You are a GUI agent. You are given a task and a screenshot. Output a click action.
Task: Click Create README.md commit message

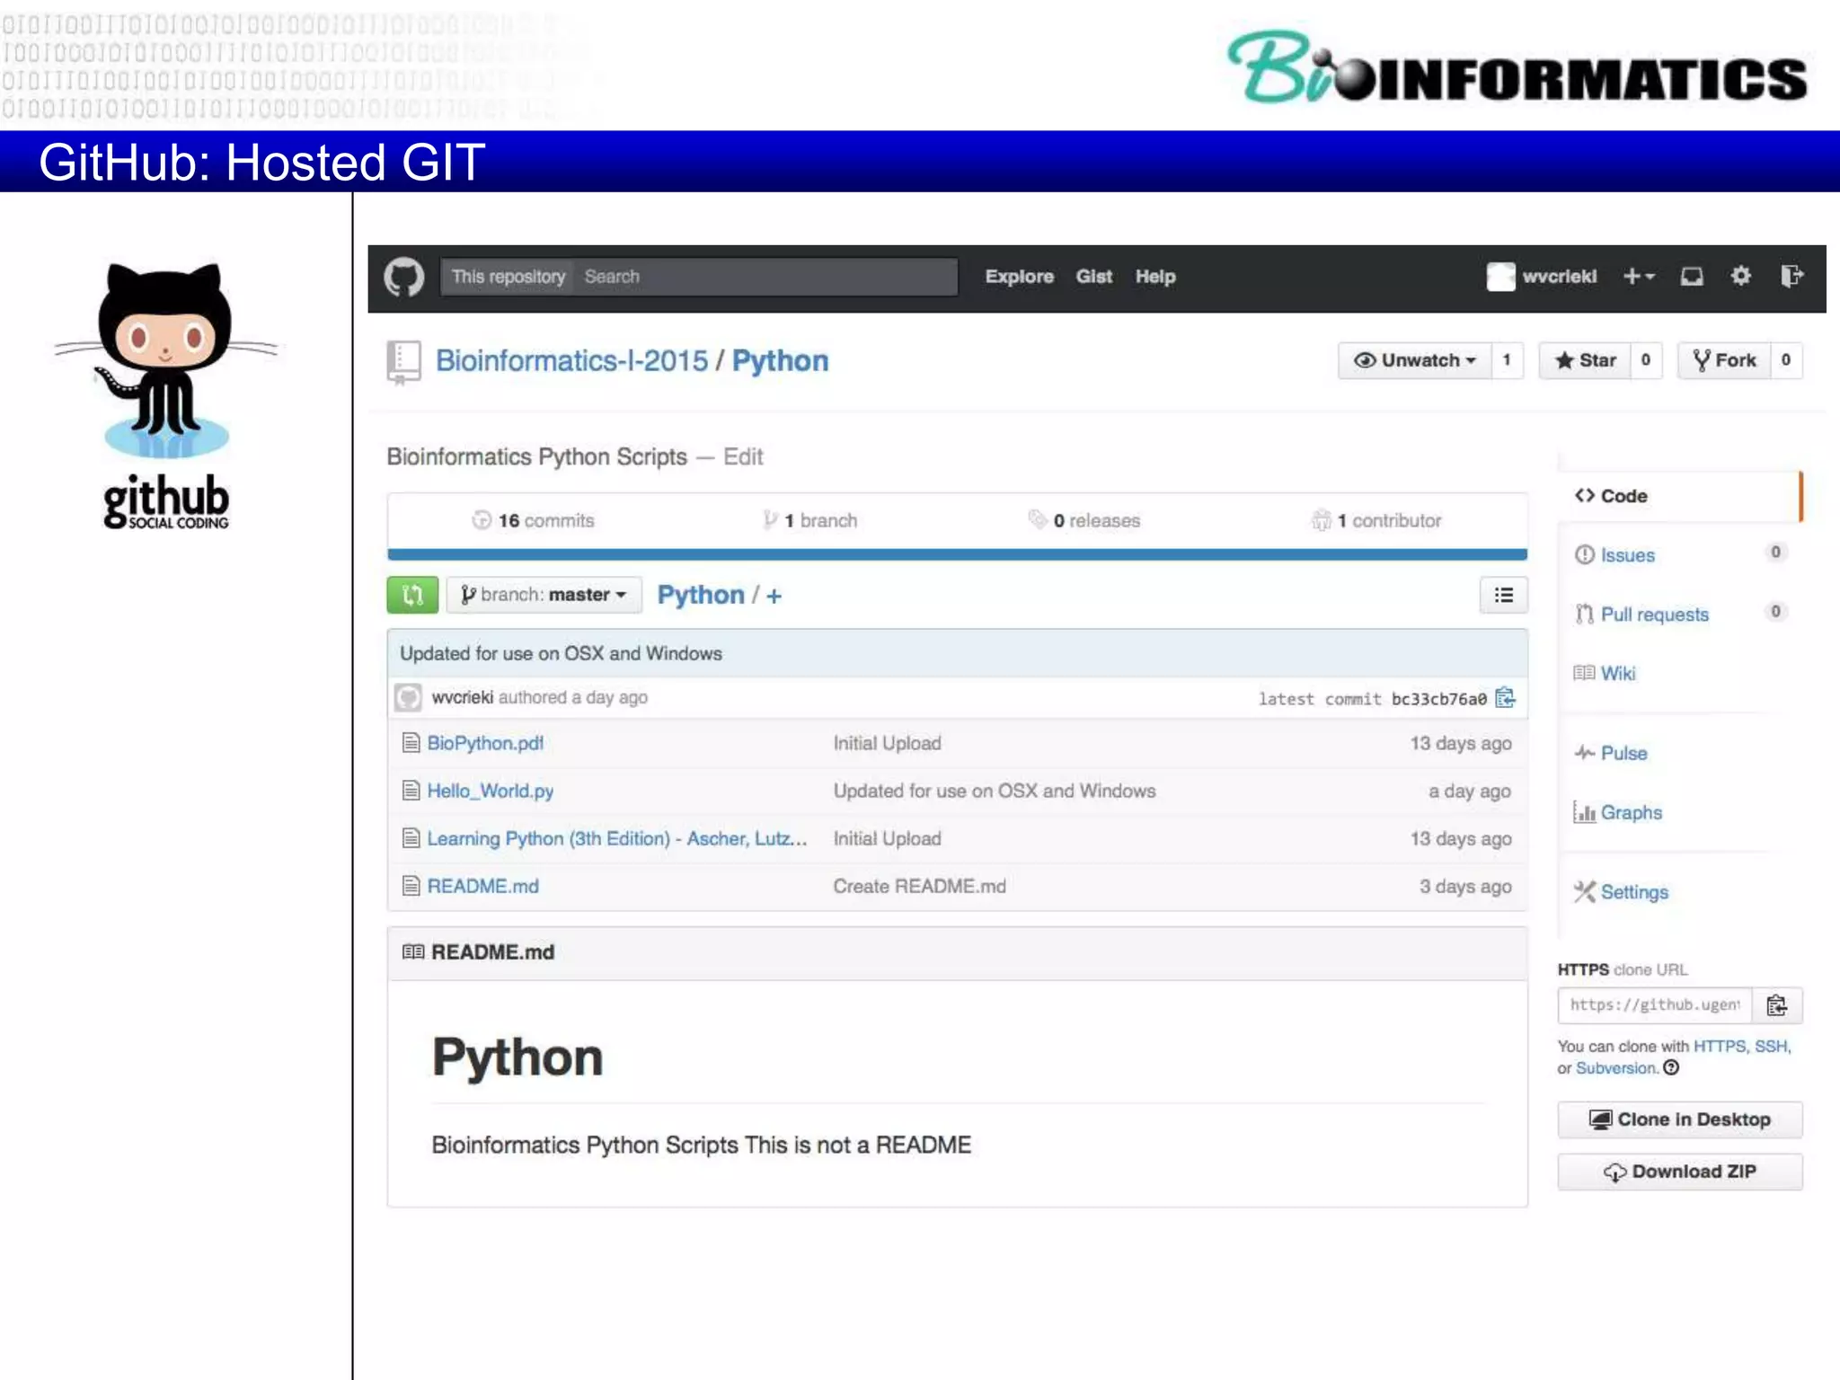[919, 886]
